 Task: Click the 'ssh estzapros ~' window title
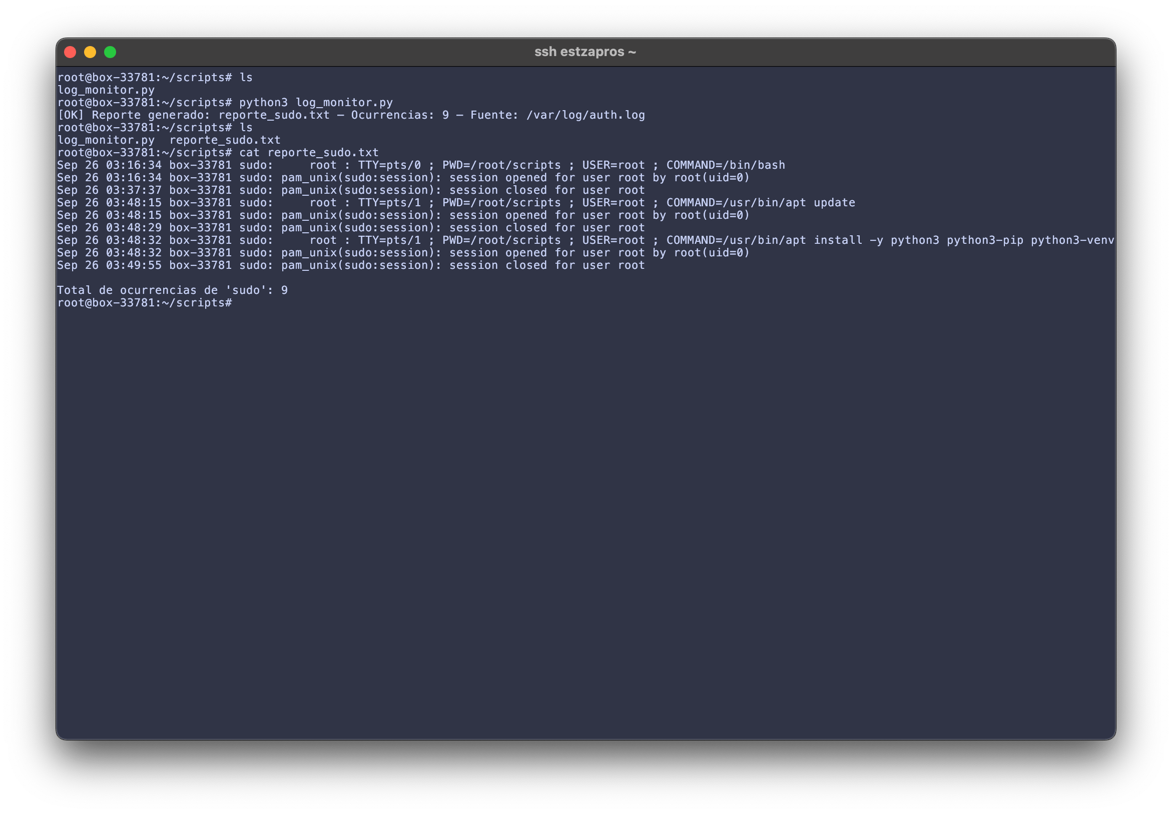click(x=584, y=52)
